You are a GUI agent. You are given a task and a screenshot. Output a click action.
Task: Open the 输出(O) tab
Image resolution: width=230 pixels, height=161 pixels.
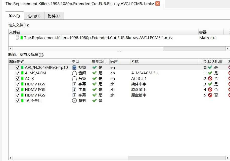(x=34, y=16)
